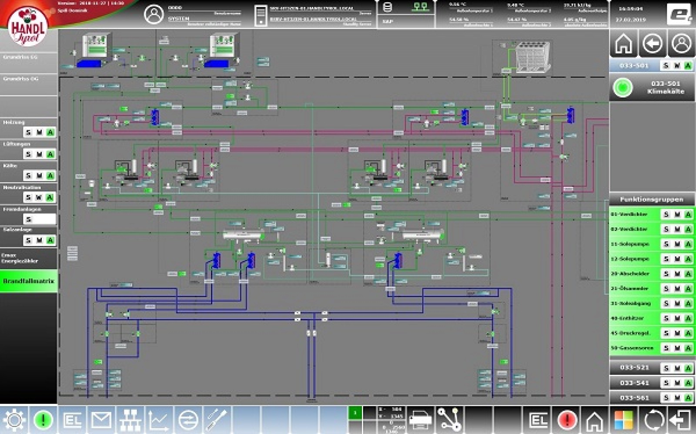Click the 45-Druckregel. group label
The width and height of the screenshot is (696, 434).
[630, 333]
